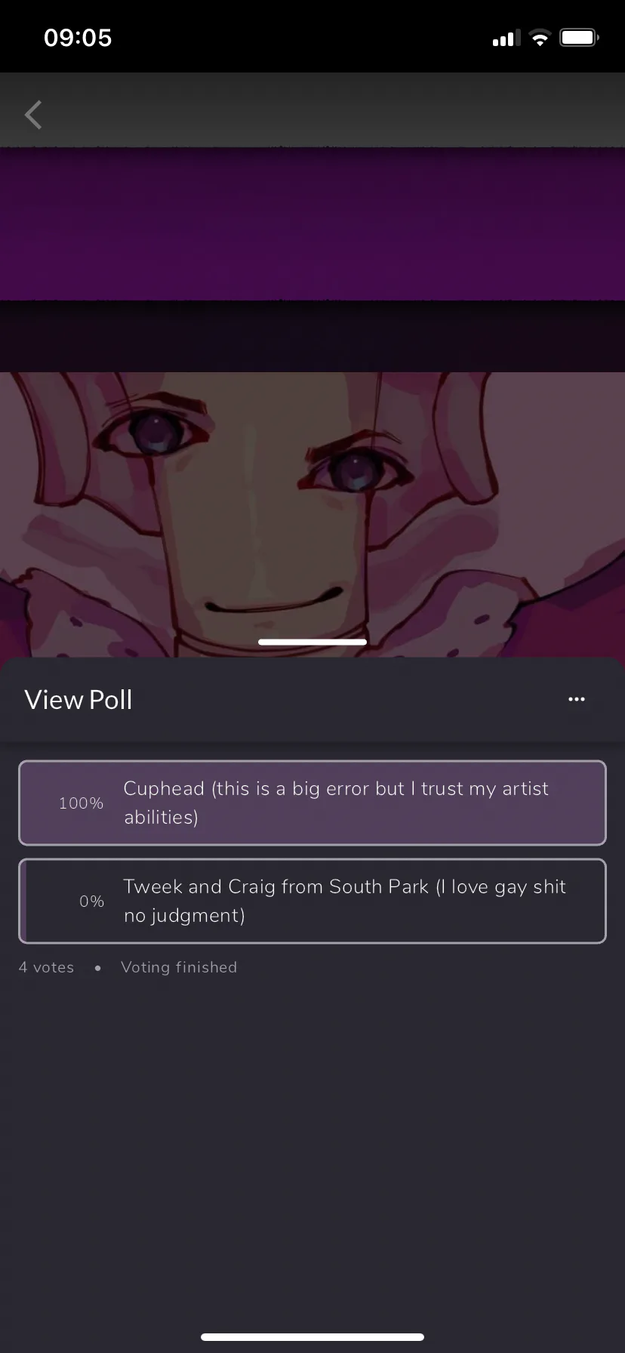Viewport: 625px width, 1353px height.
Task: Tap the bullet separator next to votes
Action: (98, 968)
